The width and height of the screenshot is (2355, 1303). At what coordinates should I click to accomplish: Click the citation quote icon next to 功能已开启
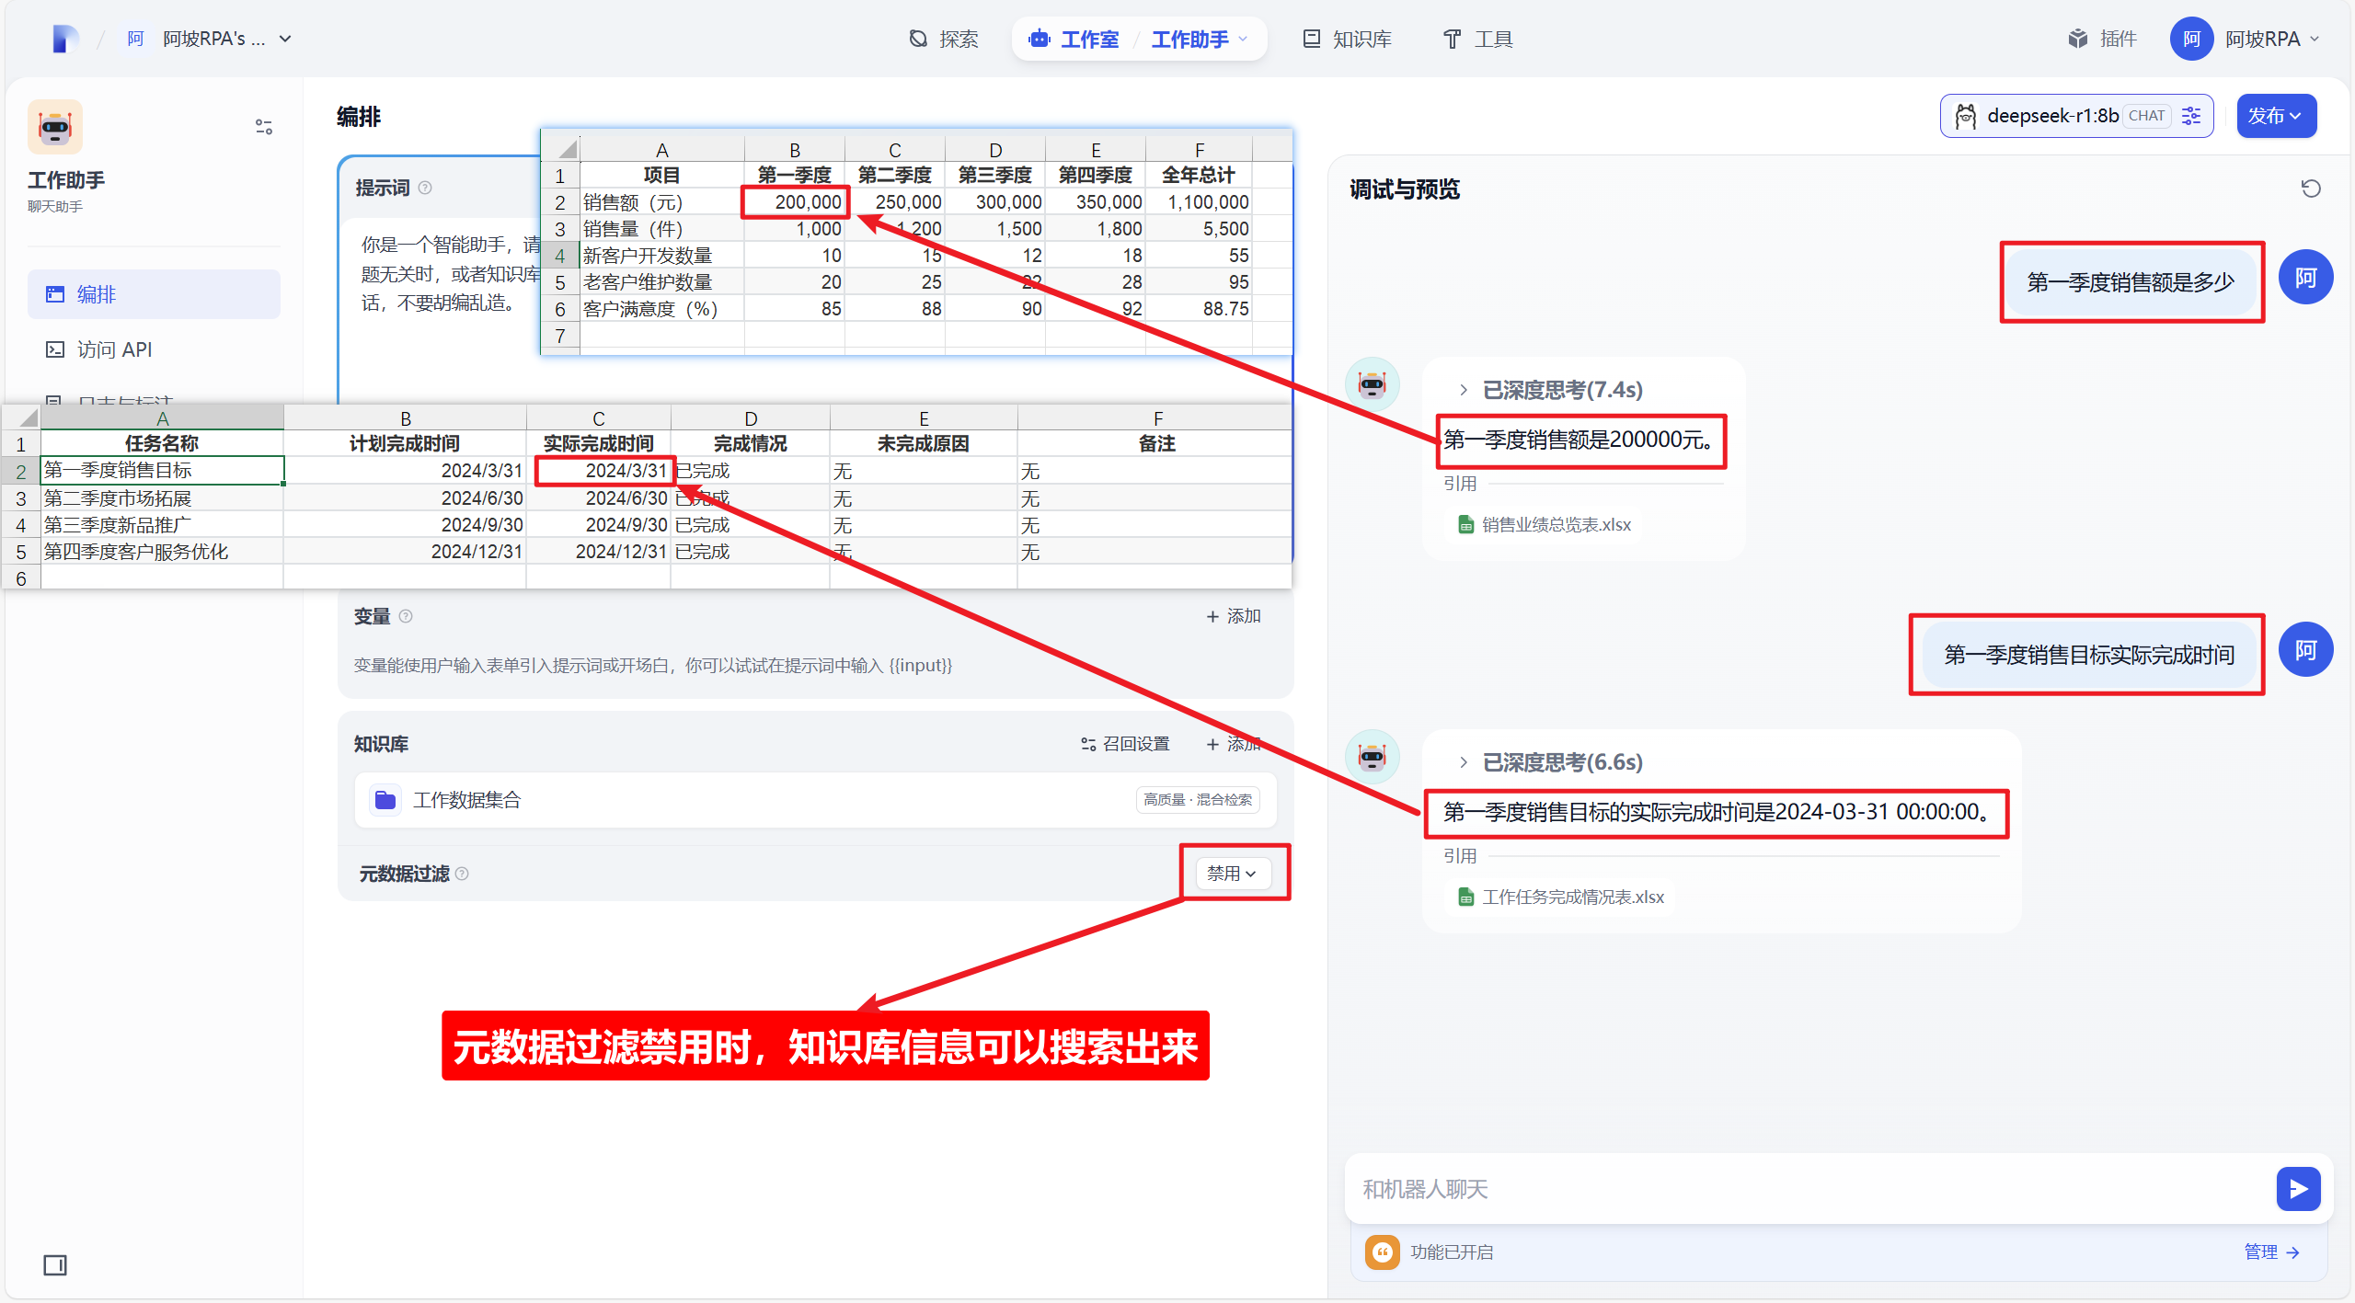1382,1252
